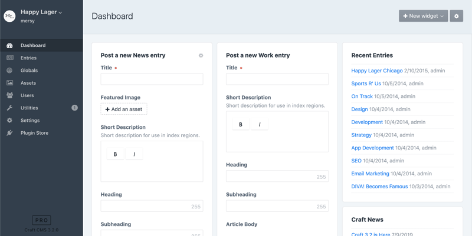This screenshot has width=472, height=236.
Task: Expand the New widget dropdown
Action: [423, 16]
